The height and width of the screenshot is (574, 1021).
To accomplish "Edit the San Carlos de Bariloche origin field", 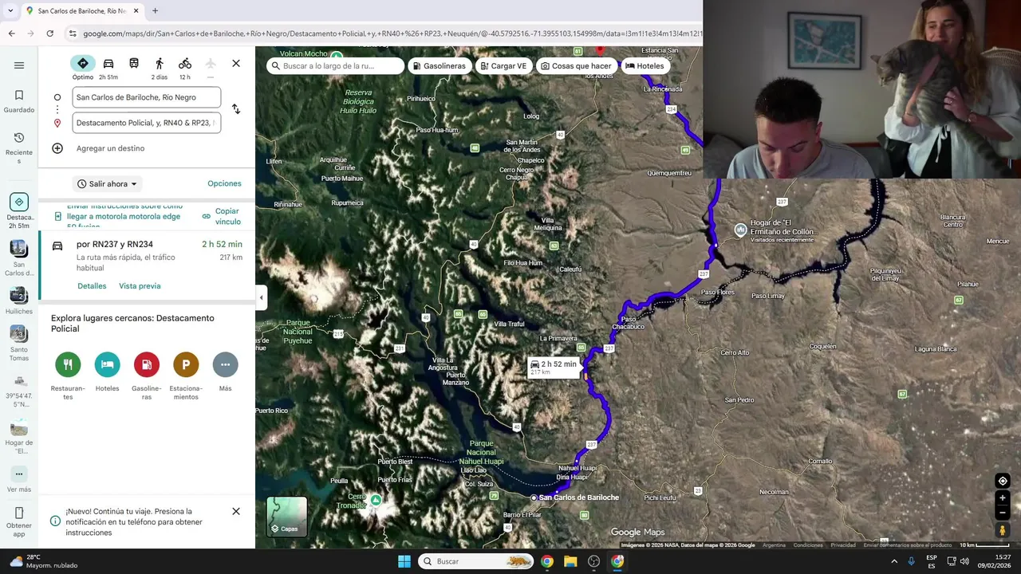I will [146, 97].
